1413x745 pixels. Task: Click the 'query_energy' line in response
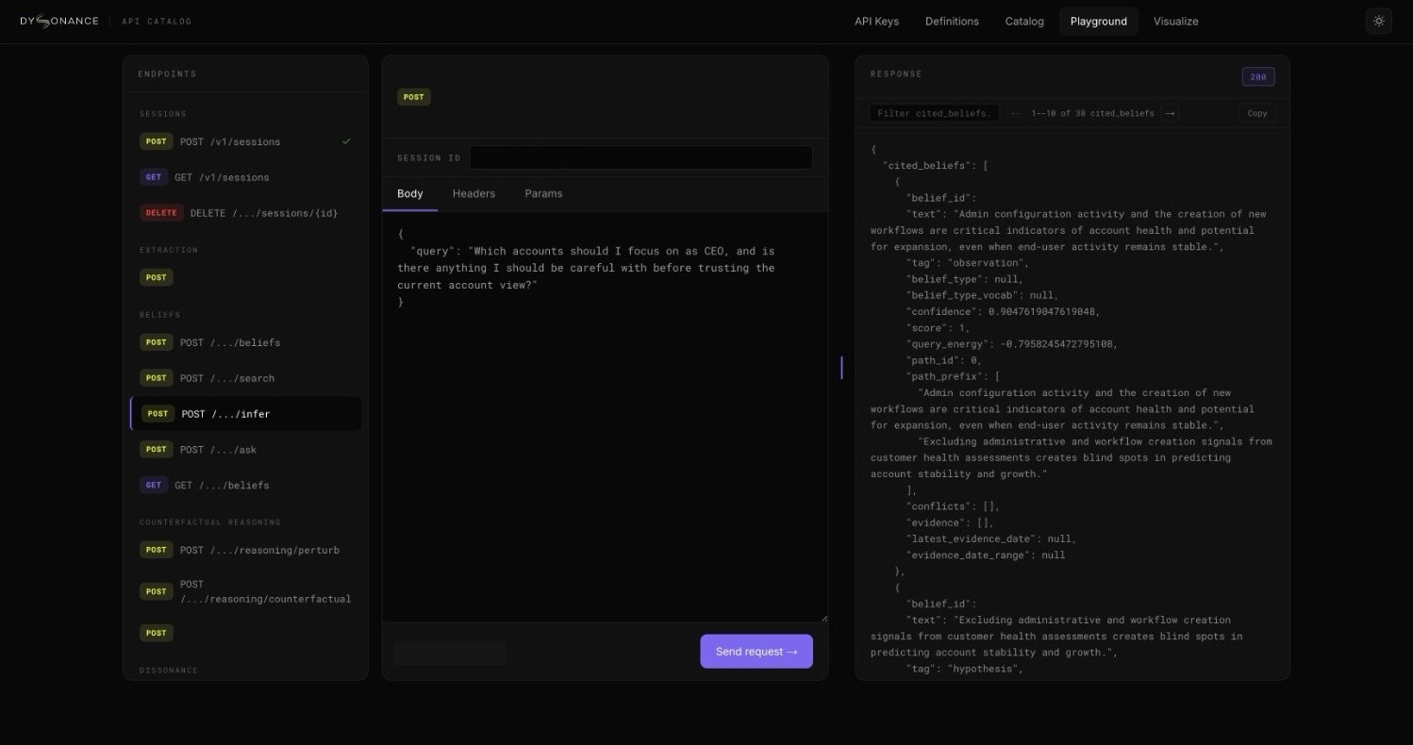[x=1011, y=344]
